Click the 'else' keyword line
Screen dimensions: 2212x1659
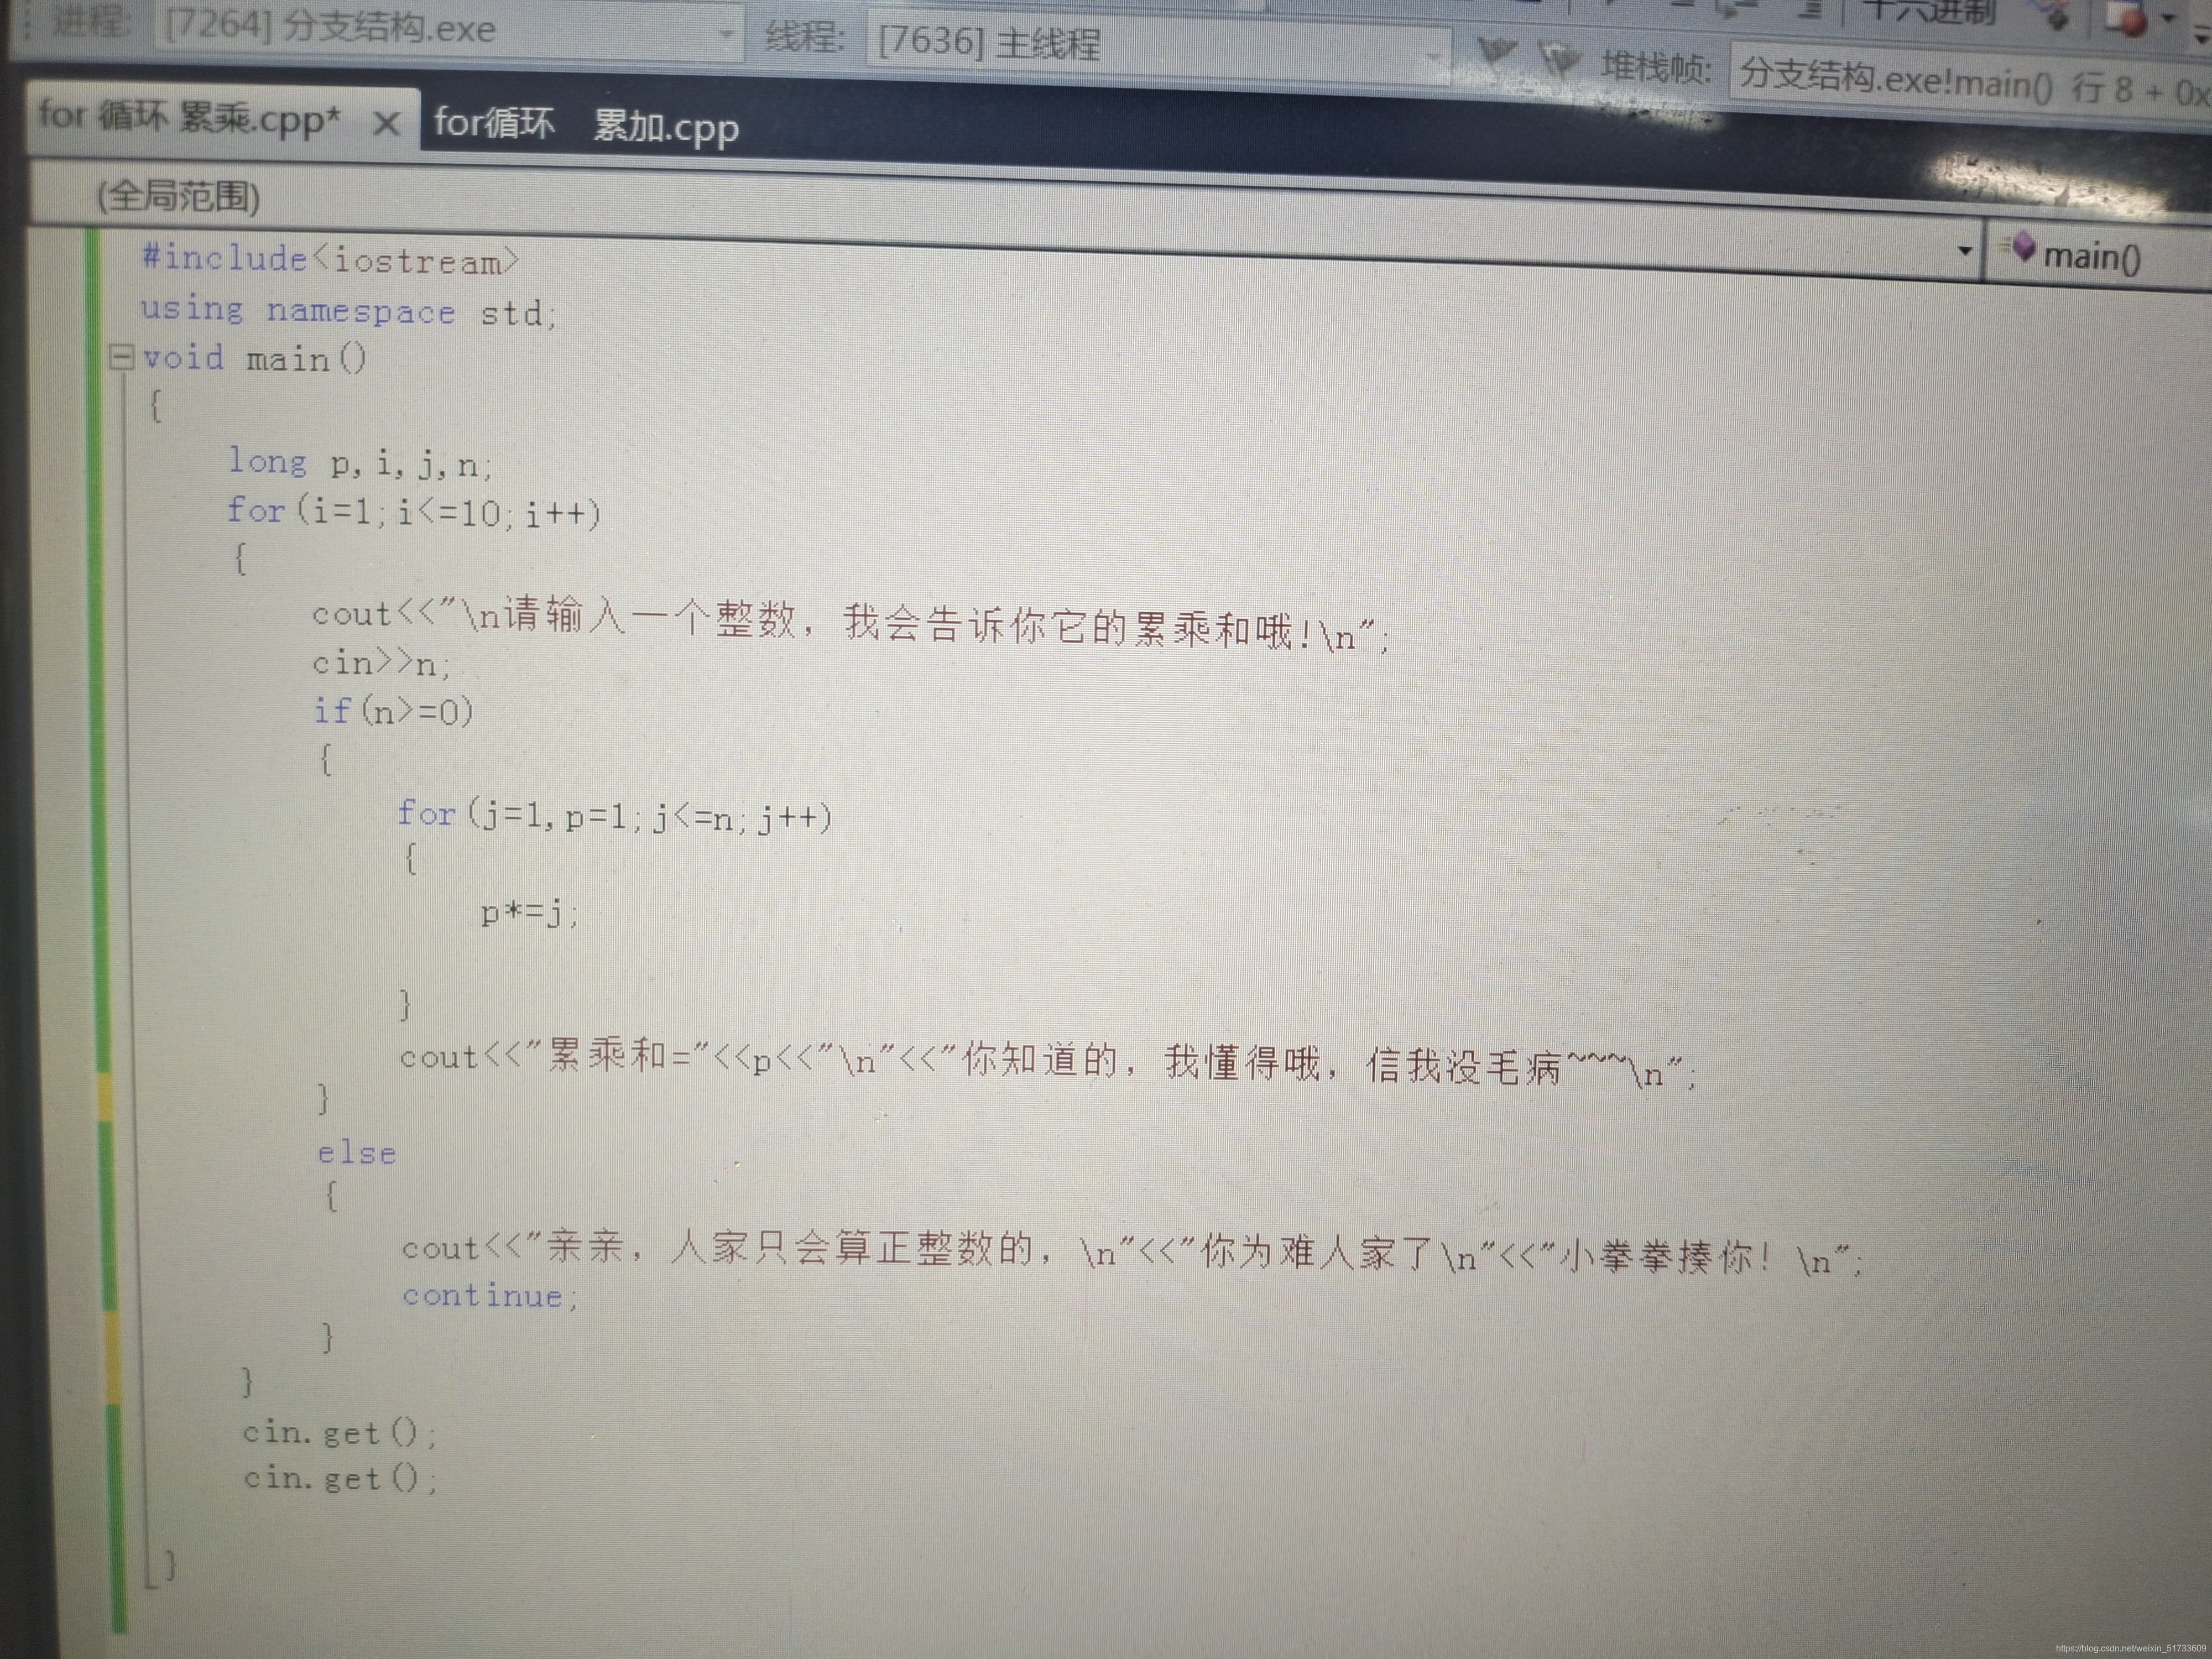(357, 1152)
